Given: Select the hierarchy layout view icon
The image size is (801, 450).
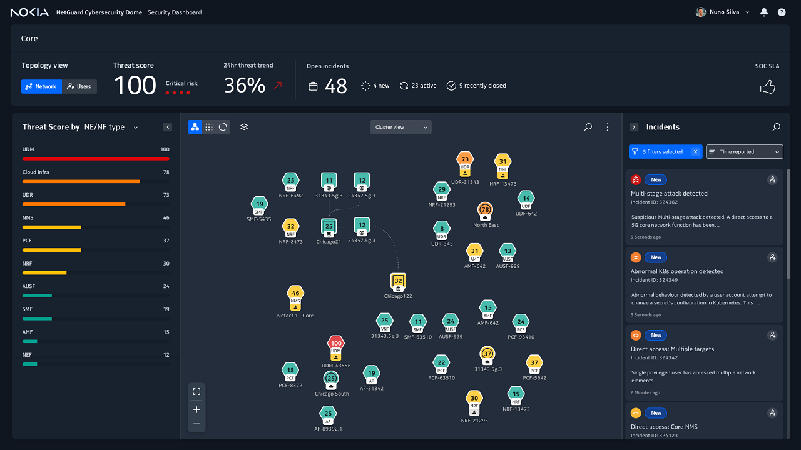Looking at the screenshot, I should pos(195,127).
